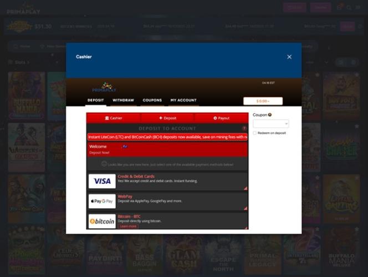The height and width of the screenshot is (277, 368).
Task: Expand the Credit & Debit Cards corner arrow
Action: point(245,188)
